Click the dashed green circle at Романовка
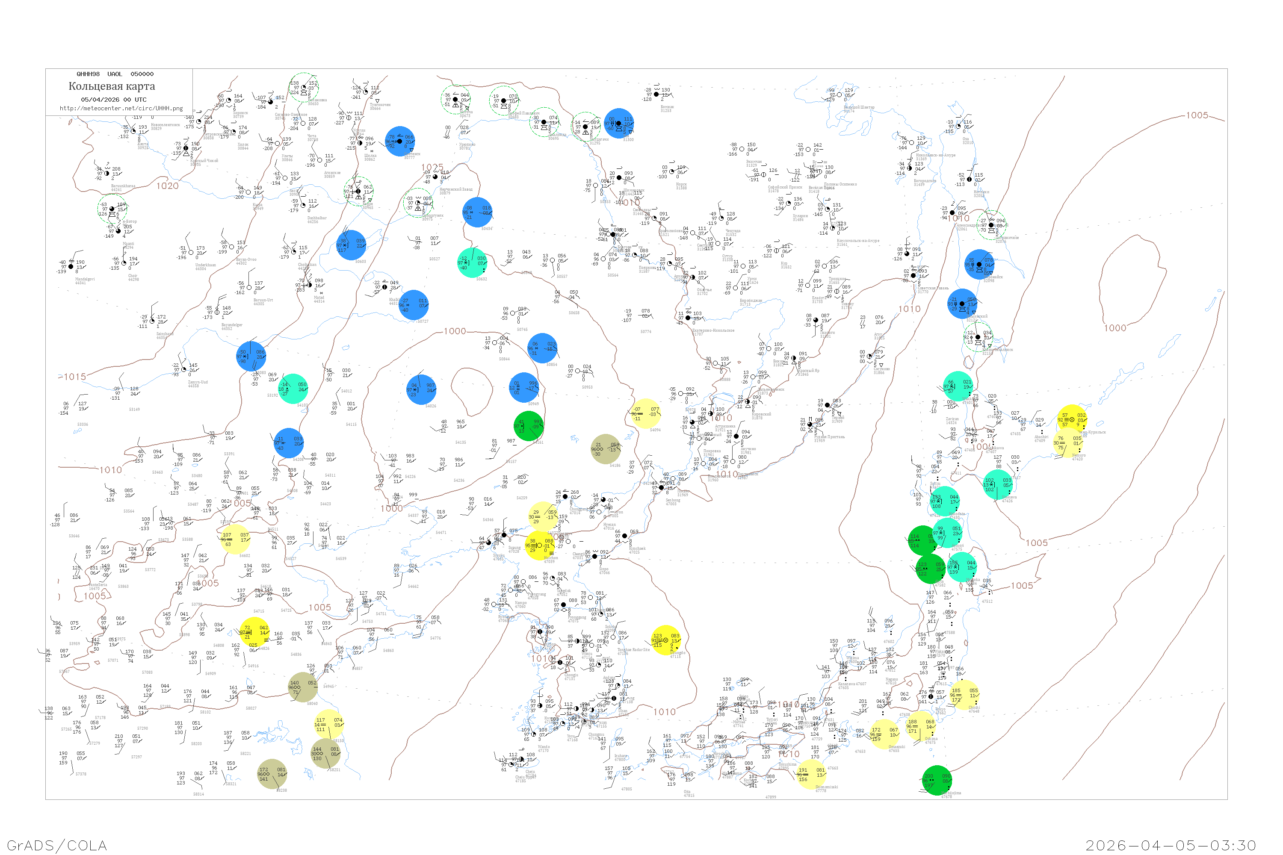Screen dimensions: 1283x855 303,87
